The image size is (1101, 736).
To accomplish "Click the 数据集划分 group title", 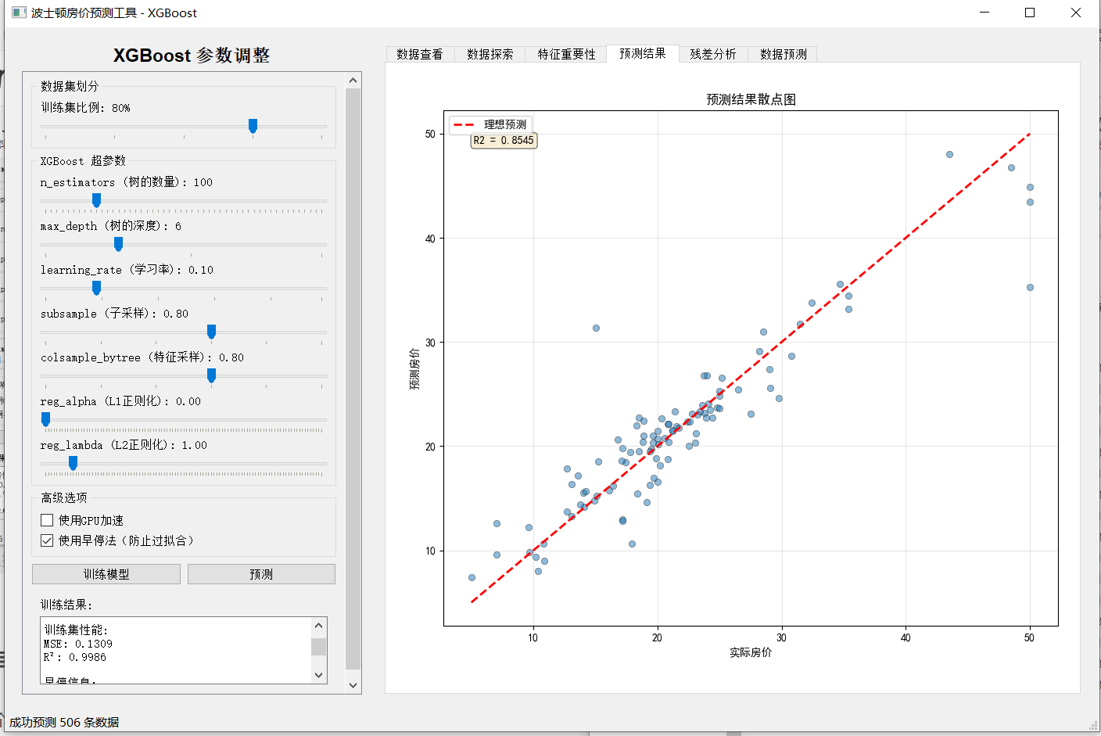I will [70, 86].
